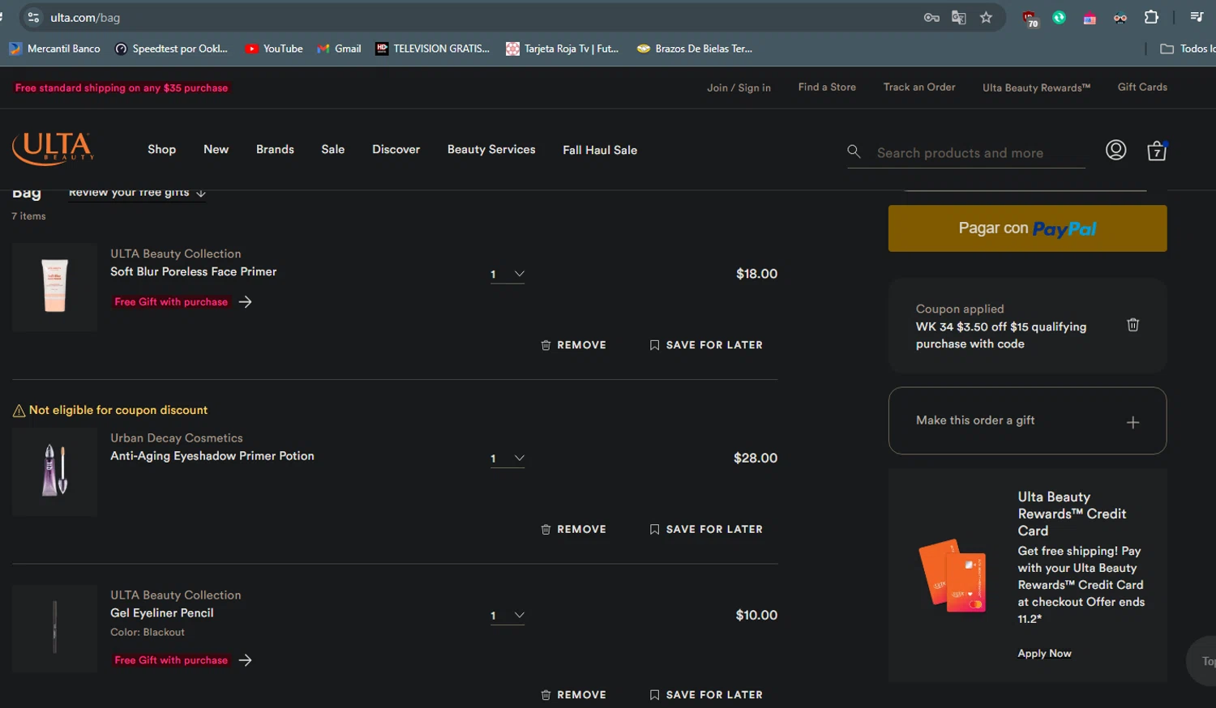Screen dimensions: 1216x708
Task: Open quantity dropdown for Soft Blur Face Primer
Action: (507, 274)
